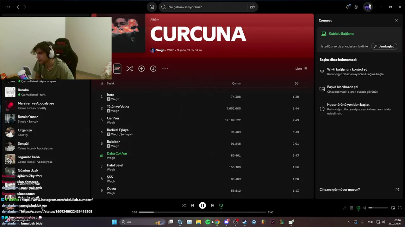Open 'organize baba' playlist thumbnail
This screenshot has height=227, width=405.
click(10, 159)
